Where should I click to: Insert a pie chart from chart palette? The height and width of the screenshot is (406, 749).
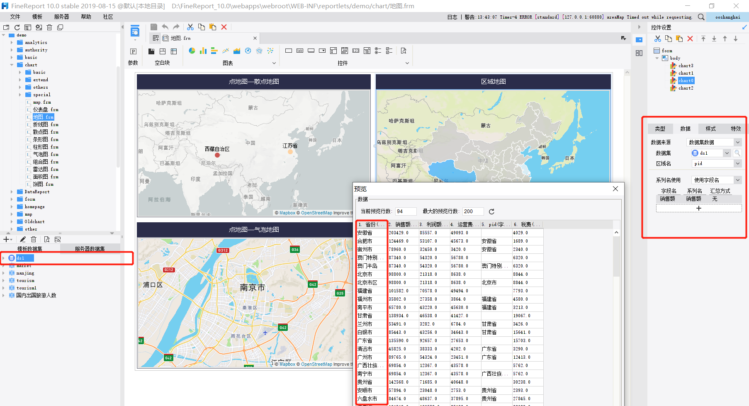(x=192, y=51)
